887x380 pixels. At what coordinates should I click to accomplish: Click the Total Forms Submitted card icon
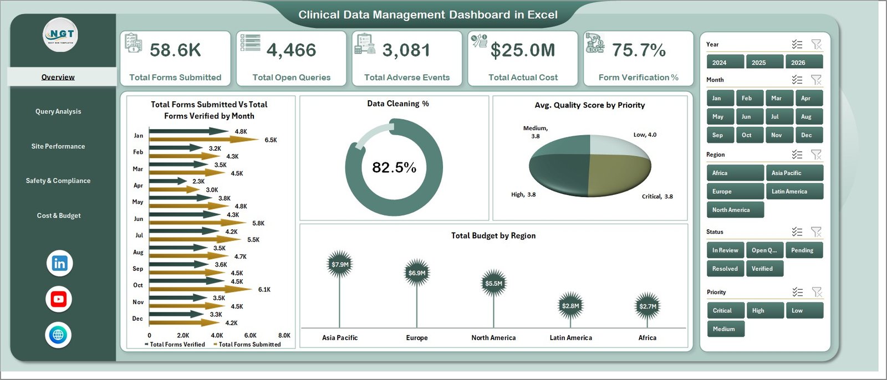pyautogui.click(x=133, y=43)
